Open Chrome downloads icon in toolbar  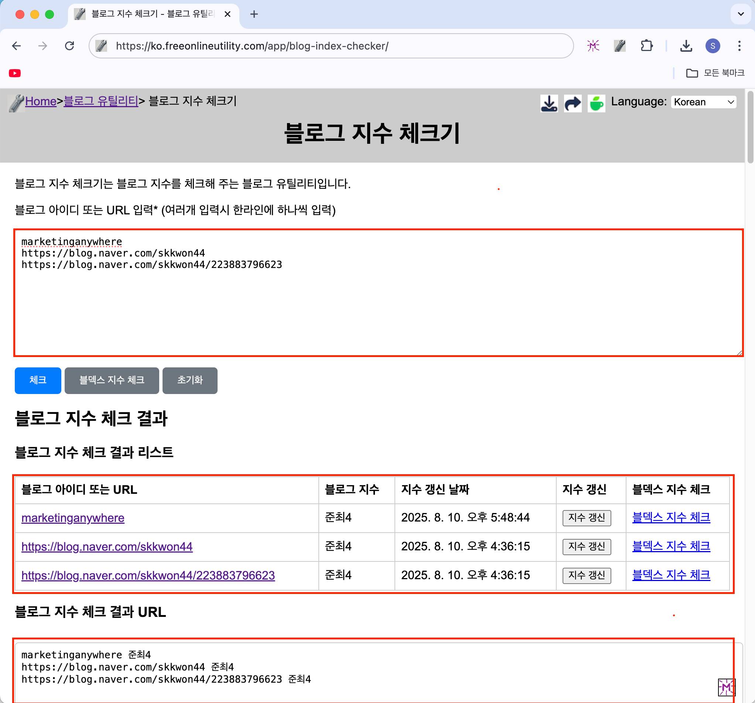686,46
